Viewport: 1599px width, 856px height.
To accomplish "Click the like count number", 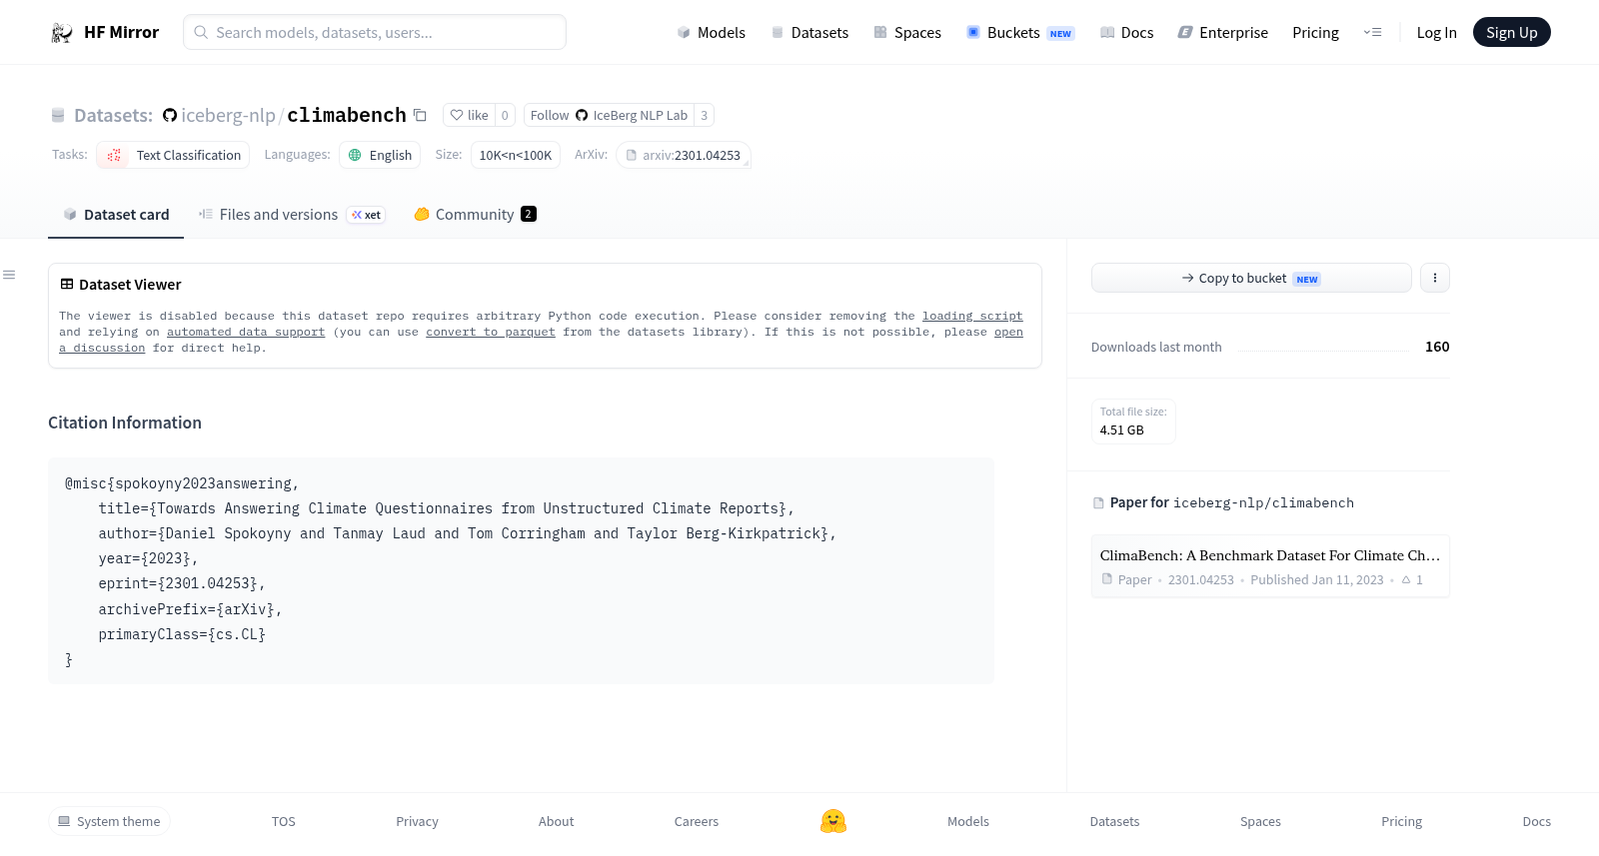I will (505, 115).
